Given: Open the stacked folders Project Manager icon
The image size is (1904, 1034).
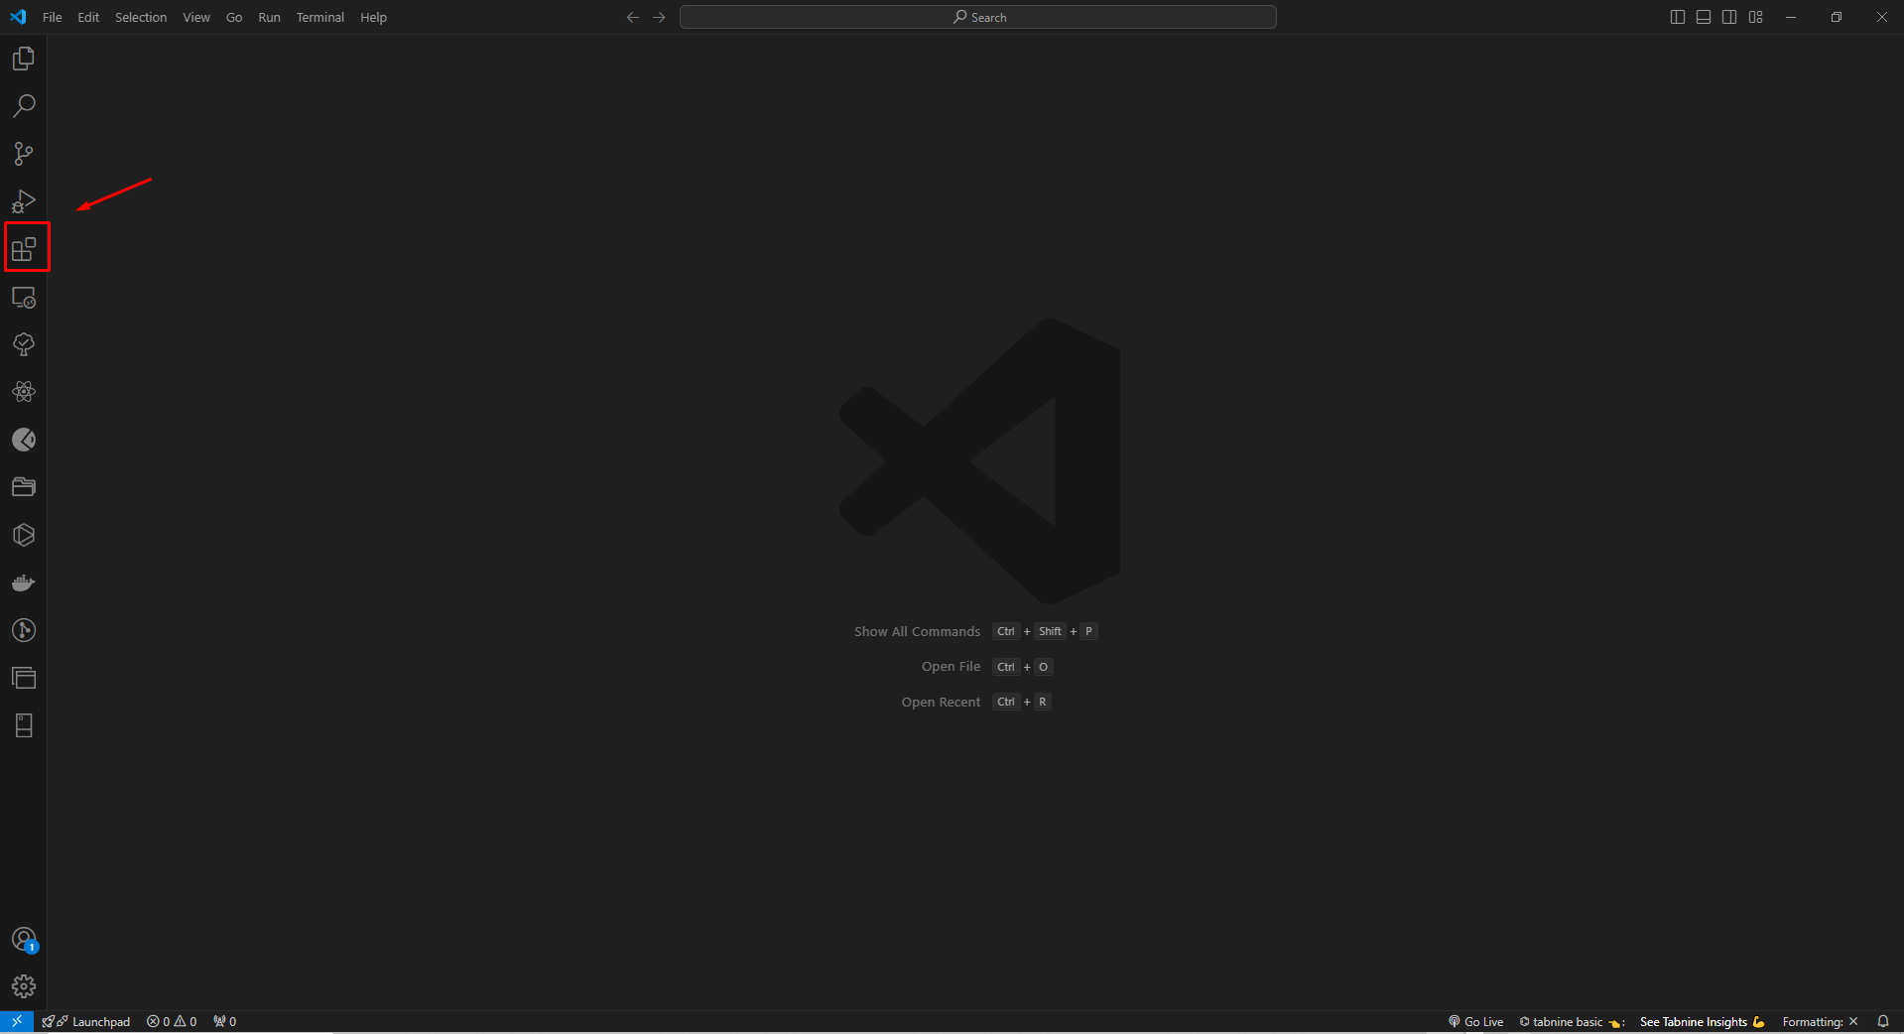Looking at the screenshot, I should click(24, 487).
